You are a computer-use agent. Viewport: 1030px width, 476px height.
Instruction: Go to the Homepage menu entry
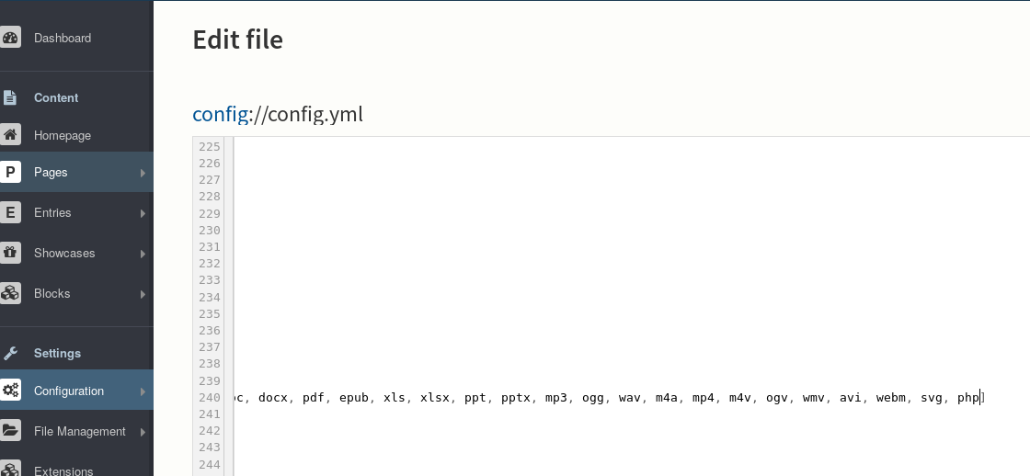pos(63,135)
